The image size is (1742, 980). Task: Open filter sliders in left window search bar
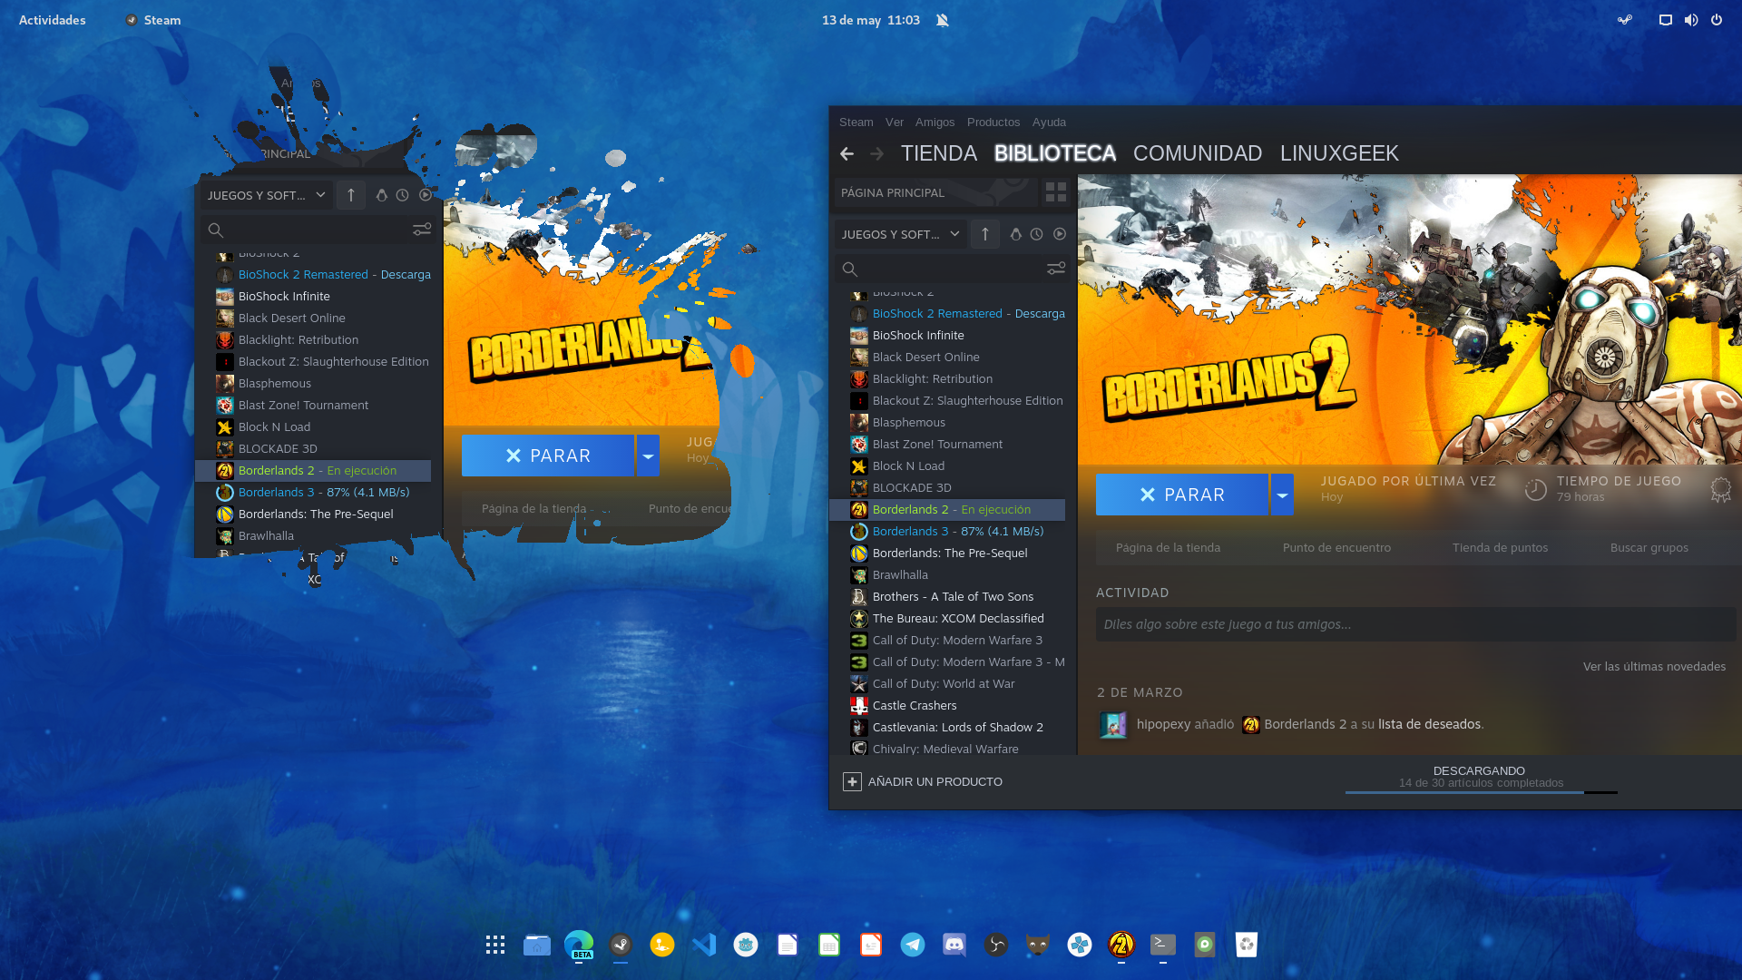(422, 230)
